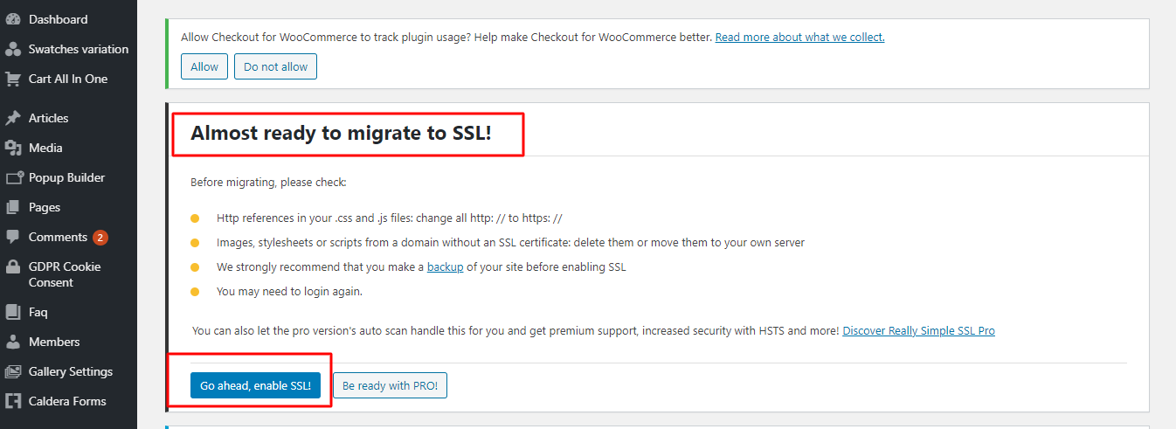Click the Cart All In One cart icon
The image size is (1176, 429).
pos(13,79)
